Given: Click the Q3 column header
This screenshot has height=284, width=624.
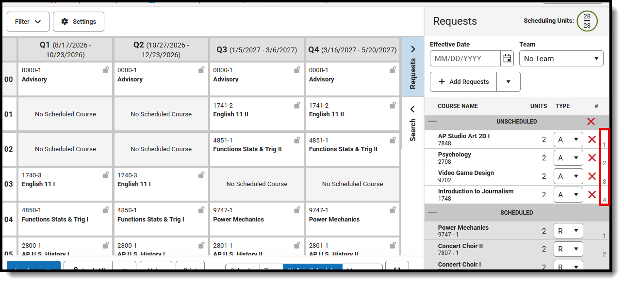Looking at the screenshot, I should click(257, 49).
